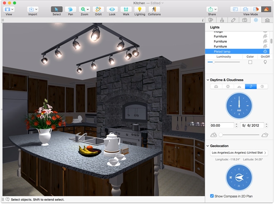Click the date field stepper arrows

coord(266,125)
